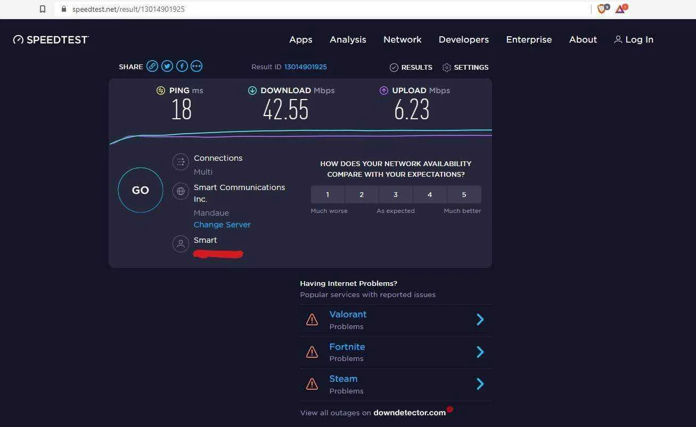Screen dimensions: 696x427
Task: Open Valorant outage link
Action: coord(348,315)
